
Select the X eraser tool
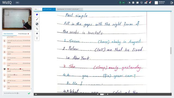point(37,33)
